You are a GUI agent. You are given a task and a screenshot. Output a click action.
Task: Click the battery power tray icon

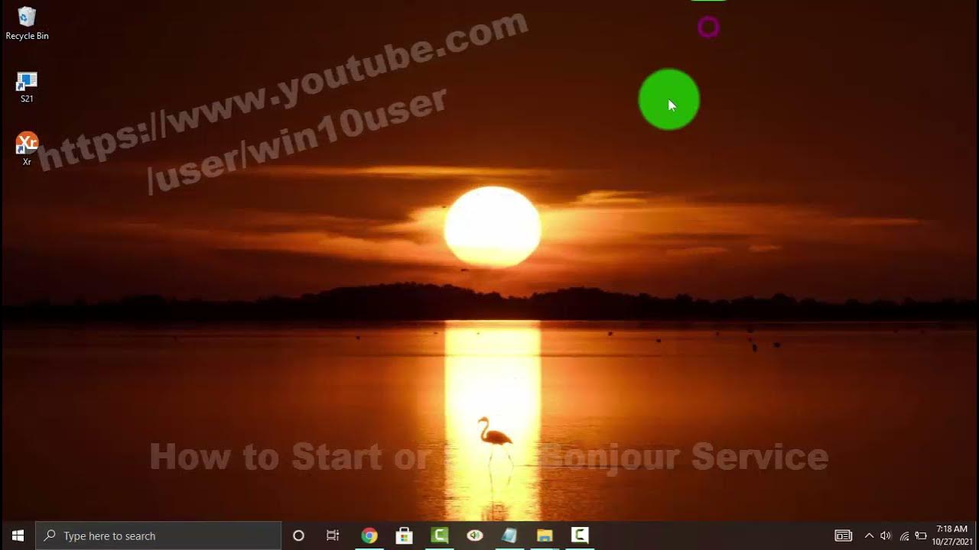(x=921, y=535)
